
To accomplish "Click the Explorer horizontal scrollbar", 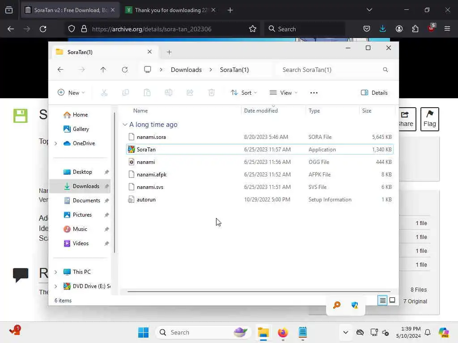I will [259, 291].
